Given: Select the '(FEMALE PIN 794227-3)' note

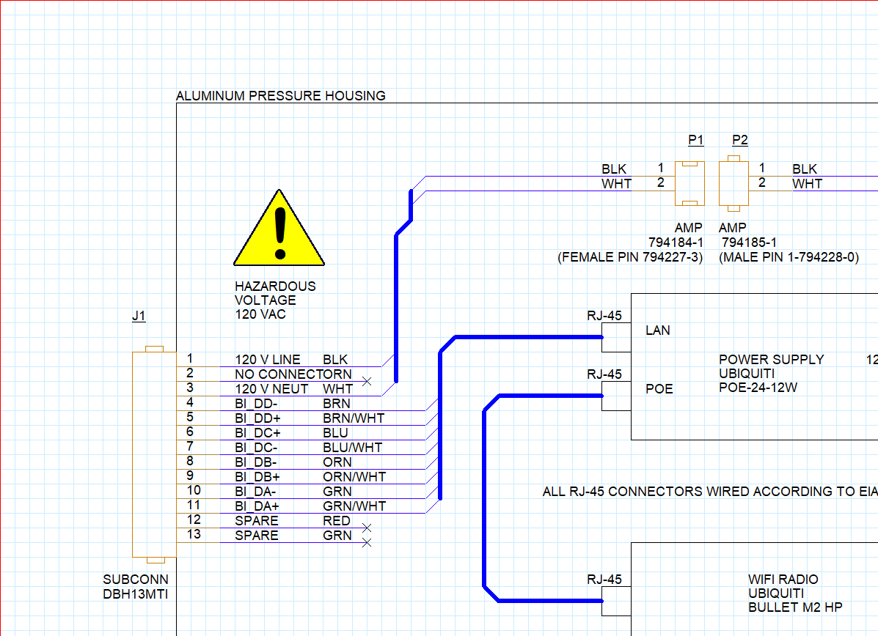Looking at the screenshot, I should (630, 257).
